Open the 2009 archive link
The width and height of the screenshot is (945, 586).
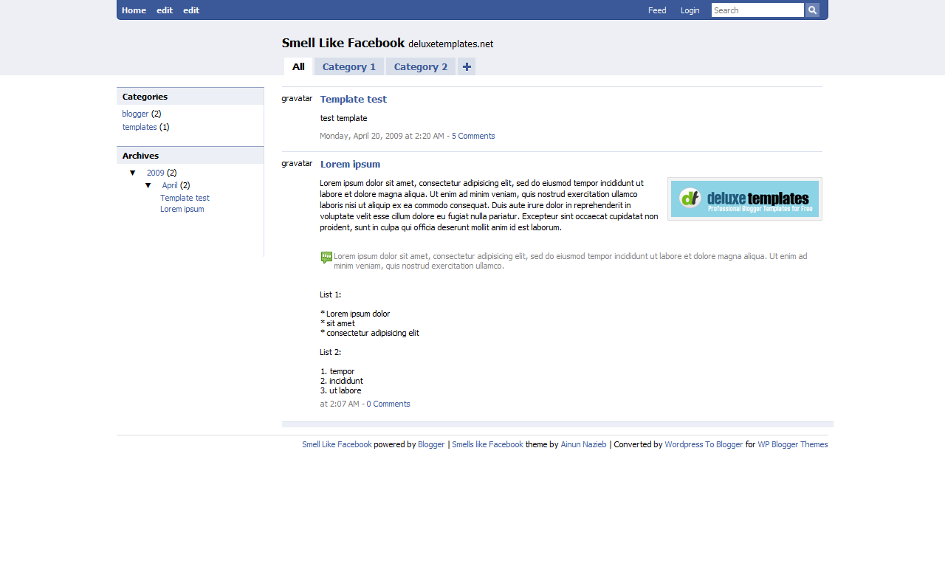click(x=155, y=173)
